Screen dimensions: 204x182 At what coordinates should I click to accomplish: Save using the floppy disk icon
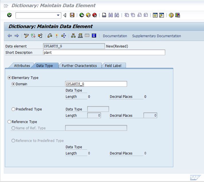pyautogui.click(x=72, y=15)
